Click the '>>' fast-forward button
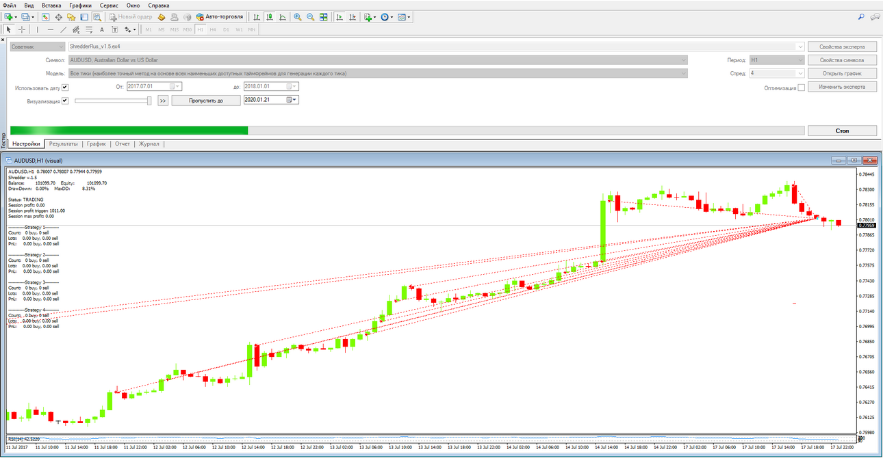 point(162,100)
